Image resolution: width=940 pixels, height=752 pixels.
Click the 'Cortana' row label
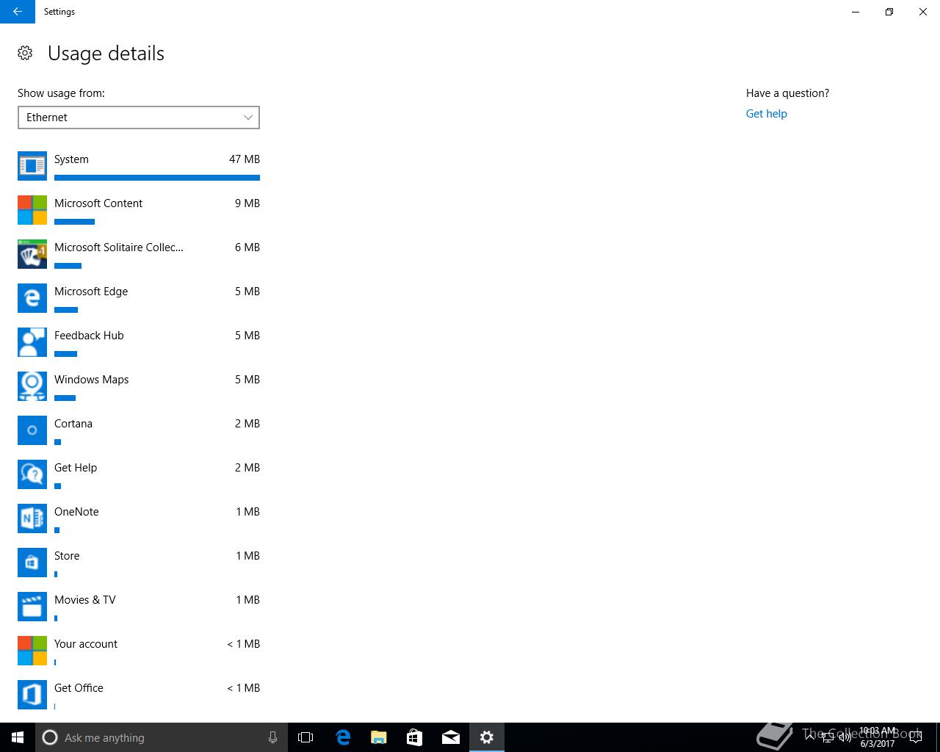coord(73,424)
